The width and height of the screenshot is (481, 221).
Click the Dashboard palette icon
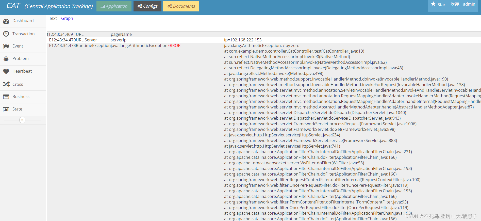tap(6, 21)
